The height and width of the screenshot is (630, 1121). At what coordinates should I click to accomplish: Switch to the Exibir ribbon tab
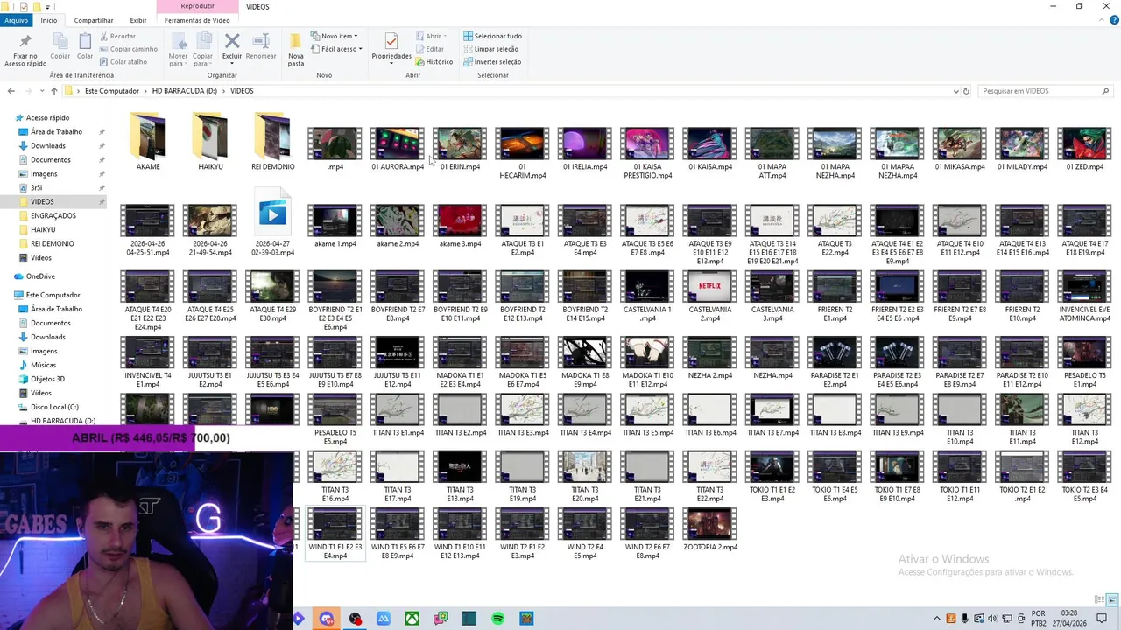[138, 20]
